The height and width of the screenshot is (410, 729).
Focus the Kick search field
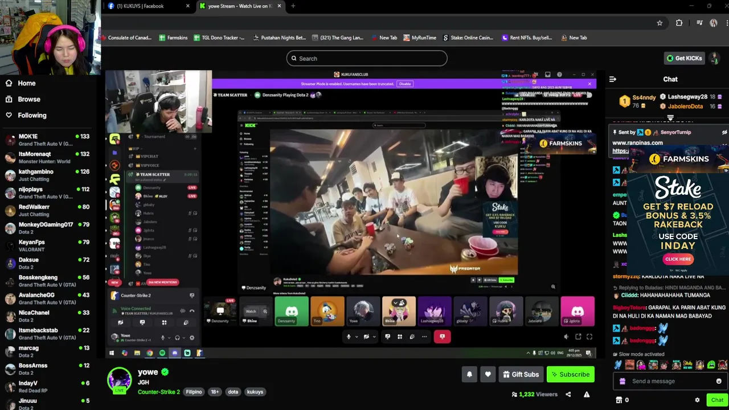point(367,58)
